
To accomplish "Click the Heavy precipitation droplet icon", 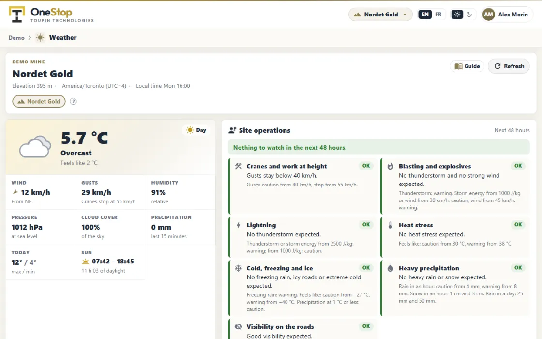I will pos(390,268).
